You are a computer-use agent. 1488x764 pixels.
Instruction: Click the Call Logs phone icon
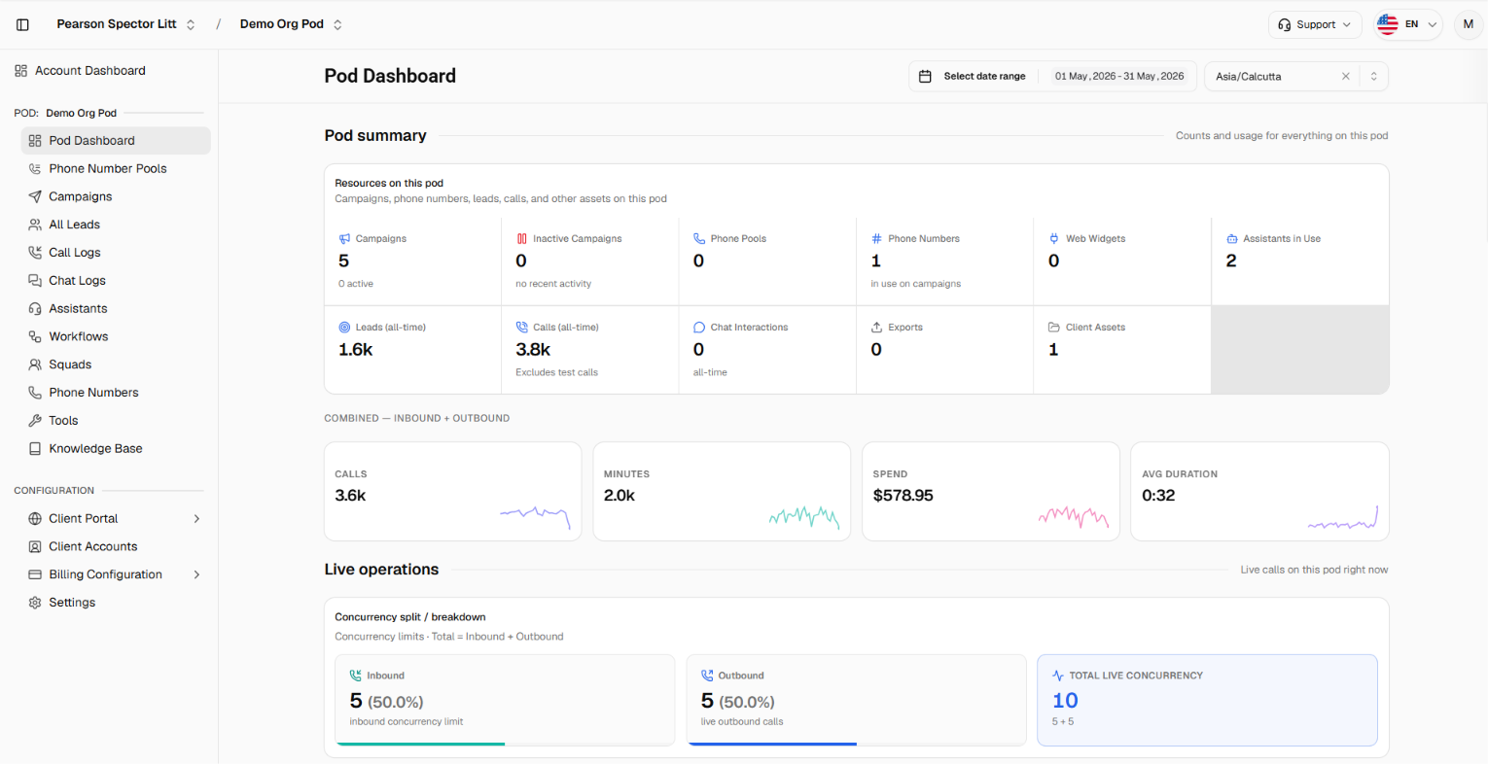tap(35, 253)
